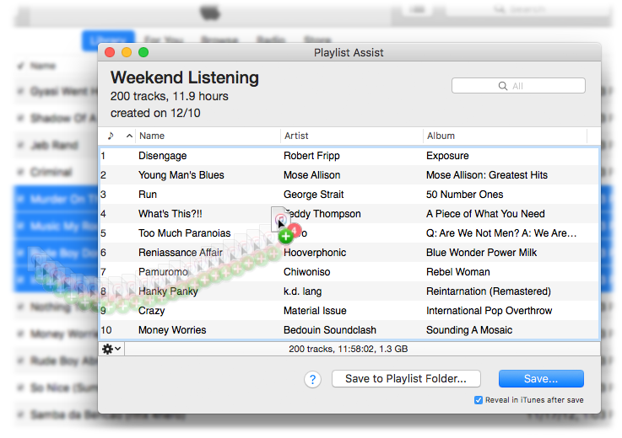Click album Sounding A Mosaic
Screen dimensions: 622x438
point(469,330)
